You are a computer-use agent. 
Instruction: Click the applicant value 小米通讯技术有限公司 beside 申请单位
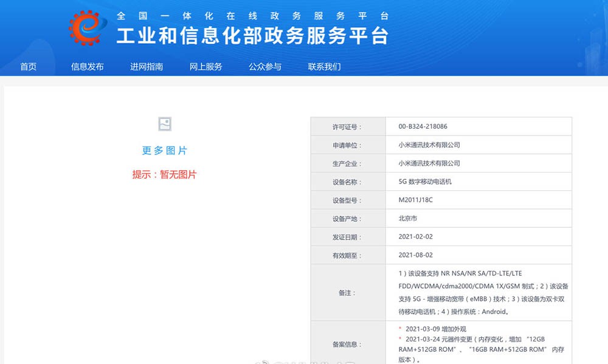point(429,145)
